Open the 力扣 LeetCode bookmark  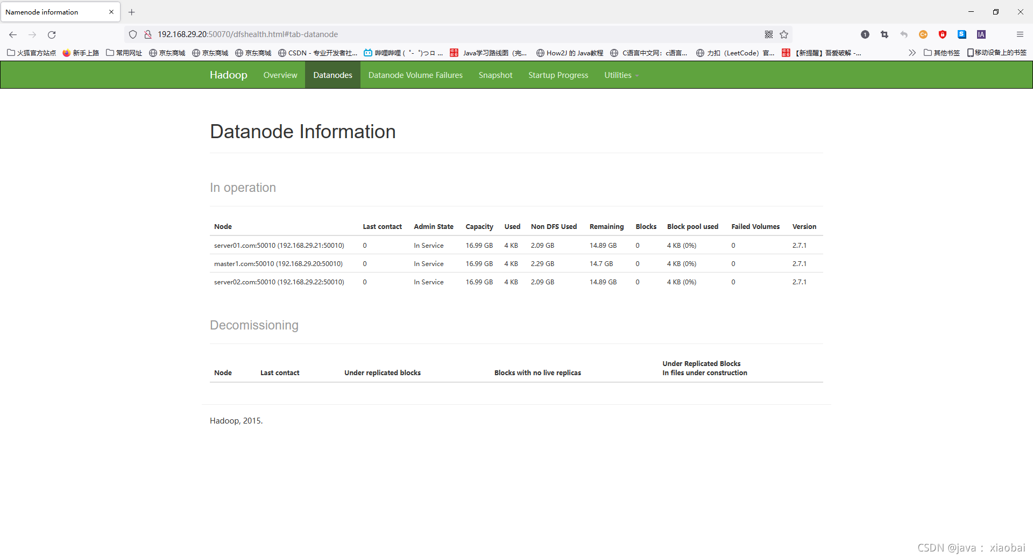735,53
